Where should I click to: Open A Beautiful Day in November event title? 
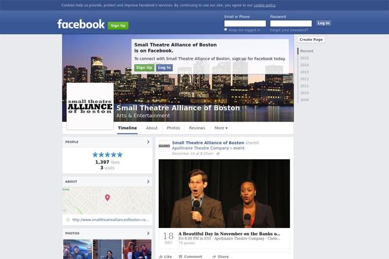230,234
